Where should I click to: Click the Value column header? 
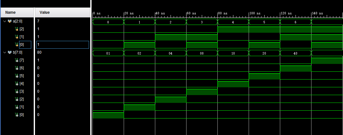(44, 12)
